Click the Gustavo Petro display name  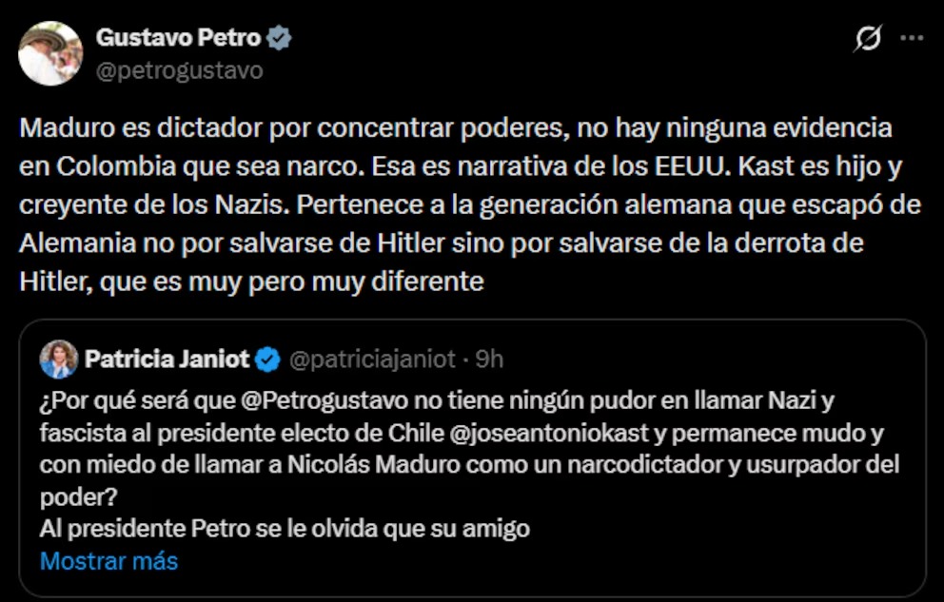click(177, 39)
